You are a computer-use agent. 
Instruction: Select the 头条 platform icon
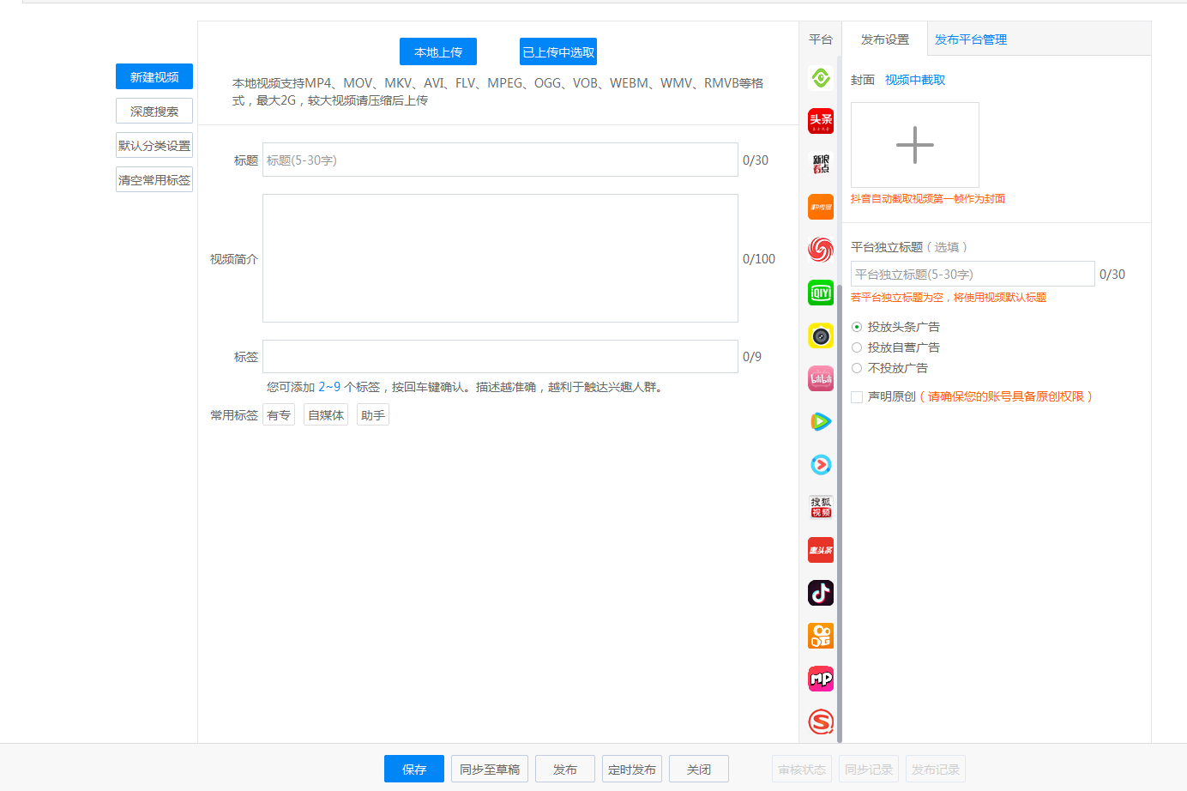pos(821,121)
